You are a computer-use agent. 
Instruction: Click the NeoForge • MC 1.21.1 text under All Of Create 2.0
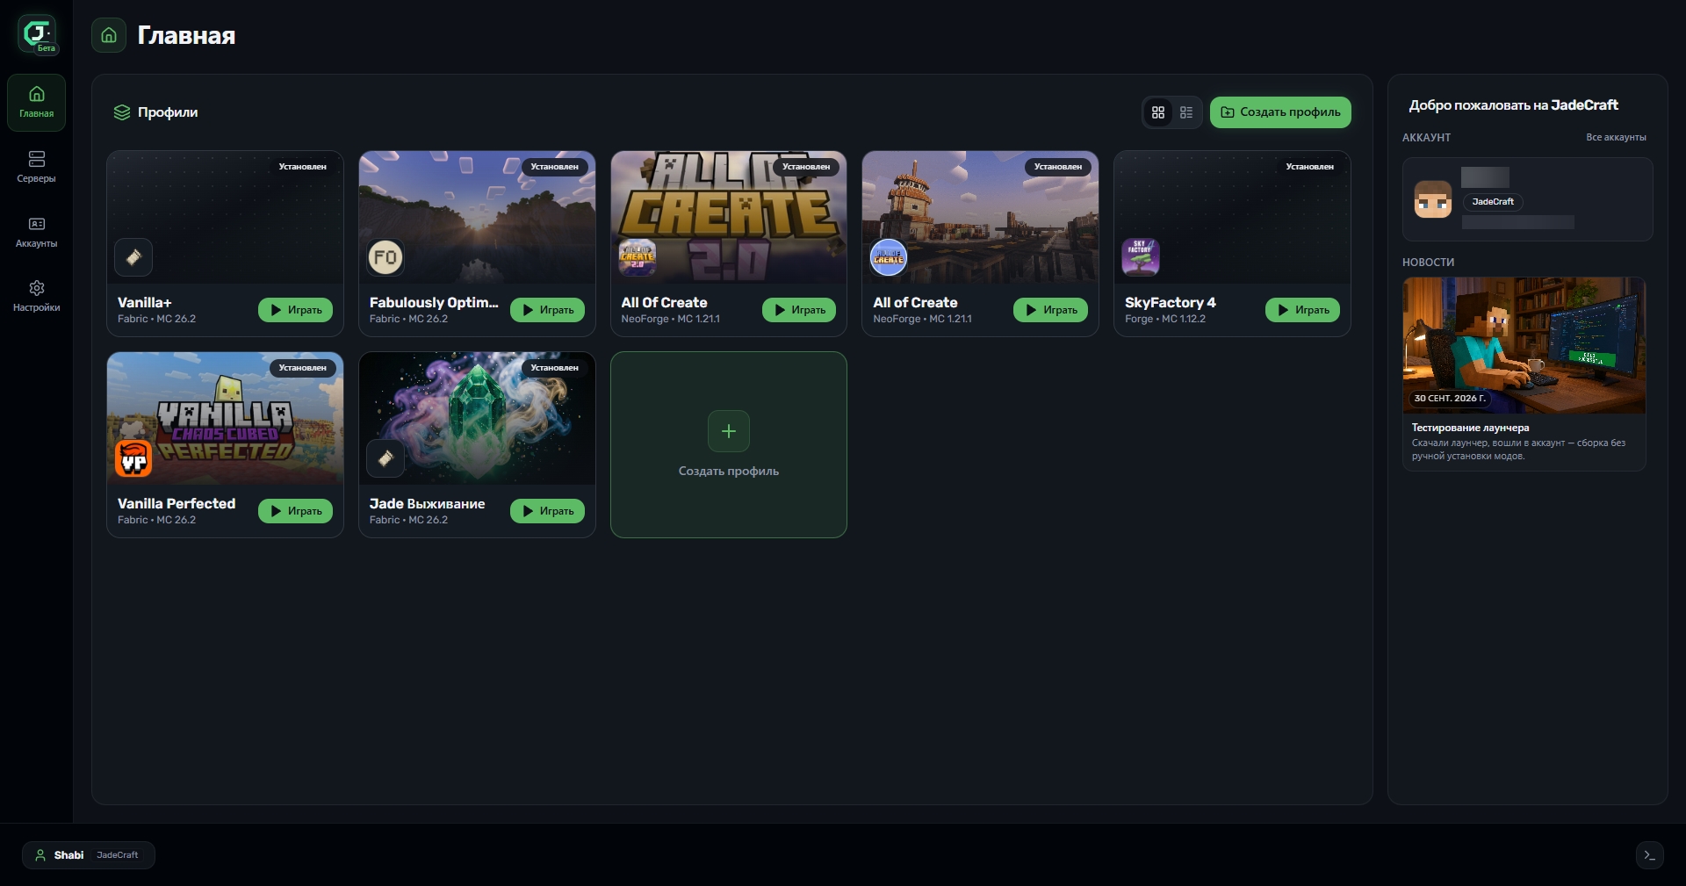click(670, 319)
